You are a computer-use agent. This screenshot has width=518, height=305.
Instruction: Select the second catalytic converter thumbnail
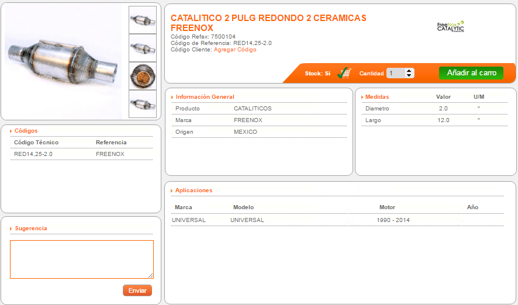coord(143,48)
